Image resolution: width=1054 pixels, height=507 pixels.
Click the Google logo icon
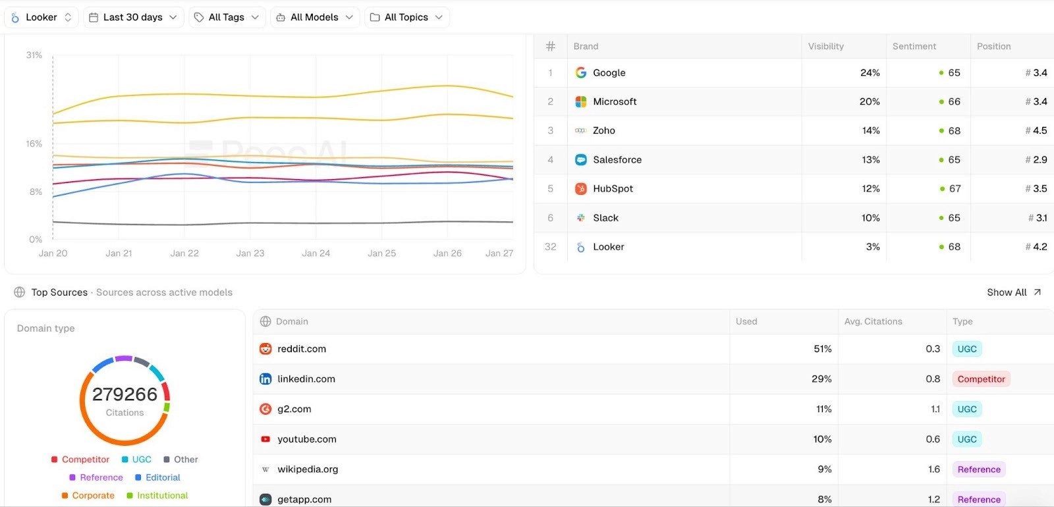(580, 72)
